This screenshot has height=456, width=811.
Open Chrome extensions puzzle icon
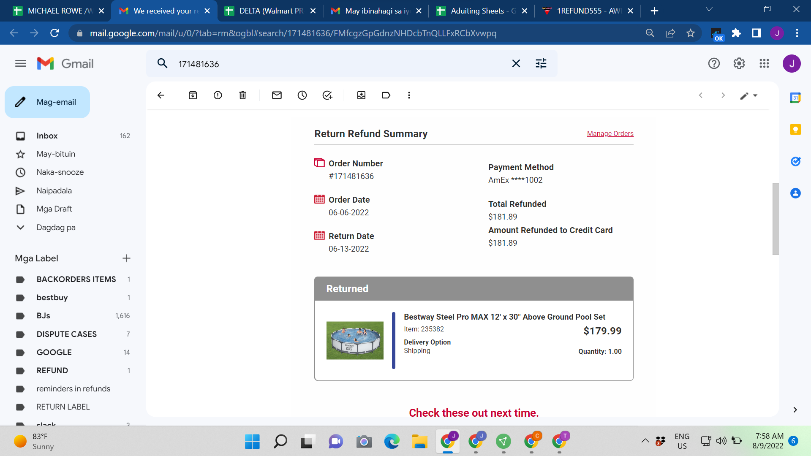[x=736, y=33]
